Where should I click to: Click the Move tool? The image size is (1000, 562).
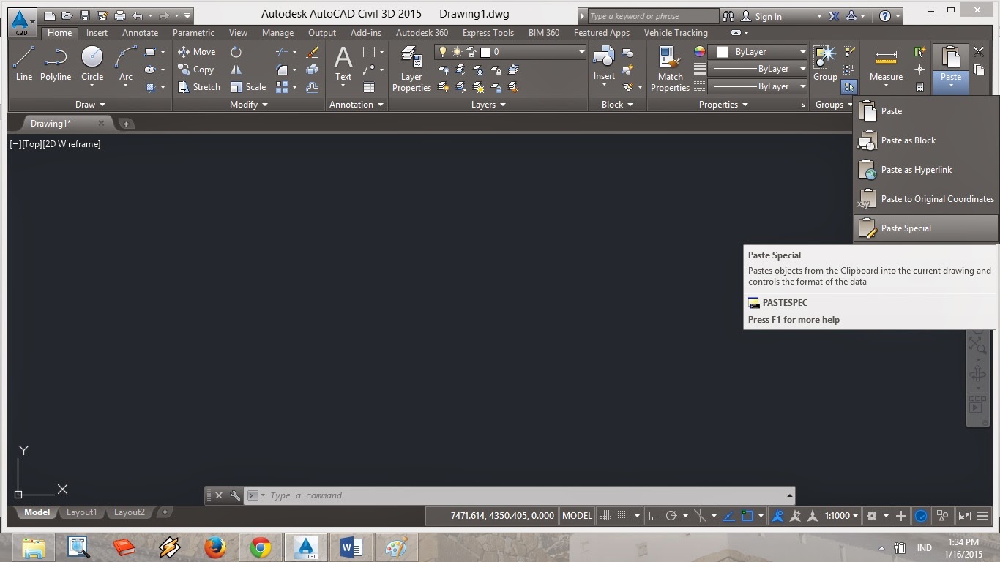click(x=196, y=52)
